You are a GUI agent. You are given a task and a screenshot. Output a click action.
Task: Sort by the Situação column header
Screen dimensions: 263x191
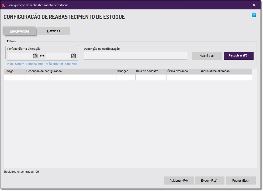[126, 71]
